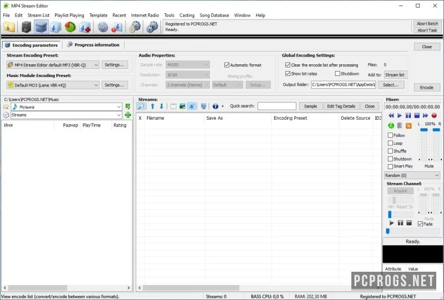Uncheck the Automatic format checkbox
Screen dimensions: 444x300
tap(226, 65)
